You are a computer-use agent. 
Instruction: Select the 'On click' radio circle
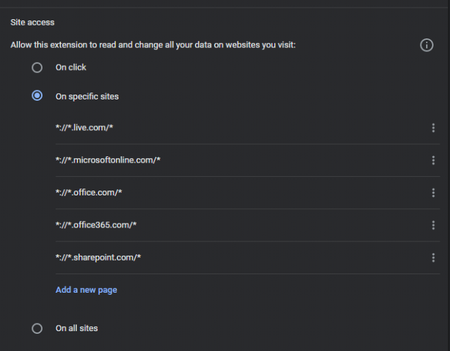point(37,68)
